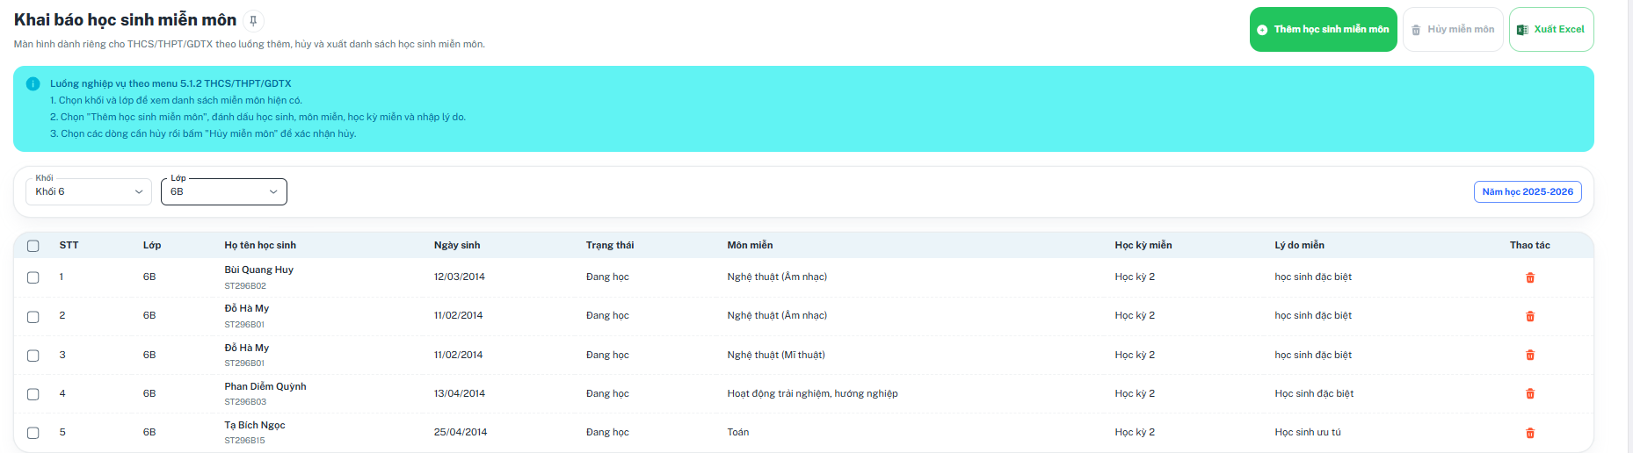Click birth date 25/04/2014
Image resolution: width=1633 pixels, height=453 pixels.
point(460,432)
